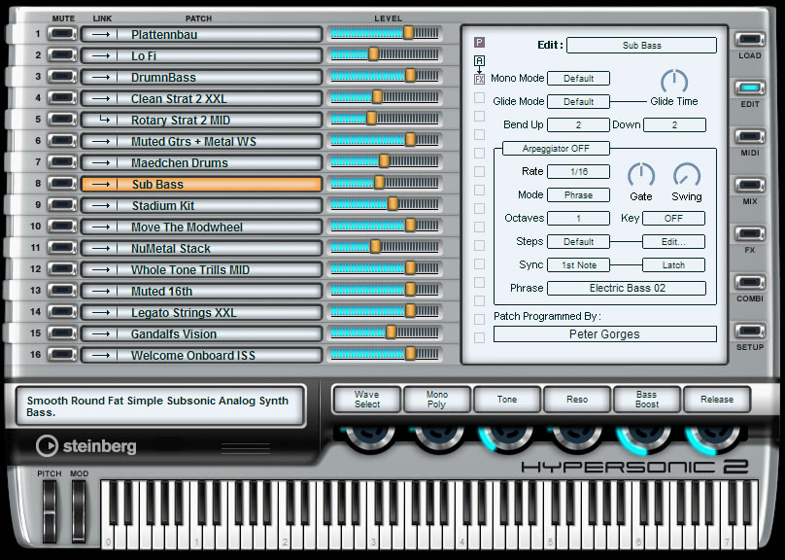Open the arpeggiator Rate 1/16 dropdown
Image resolution: width=785 pixels, height=560 pixels.
578,172
